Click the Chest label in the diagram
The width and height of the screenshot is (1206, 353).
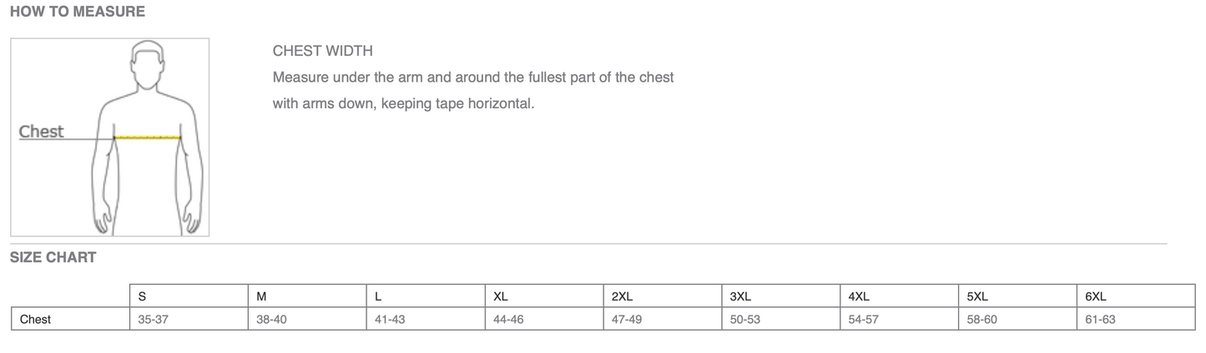pos(41,132)
